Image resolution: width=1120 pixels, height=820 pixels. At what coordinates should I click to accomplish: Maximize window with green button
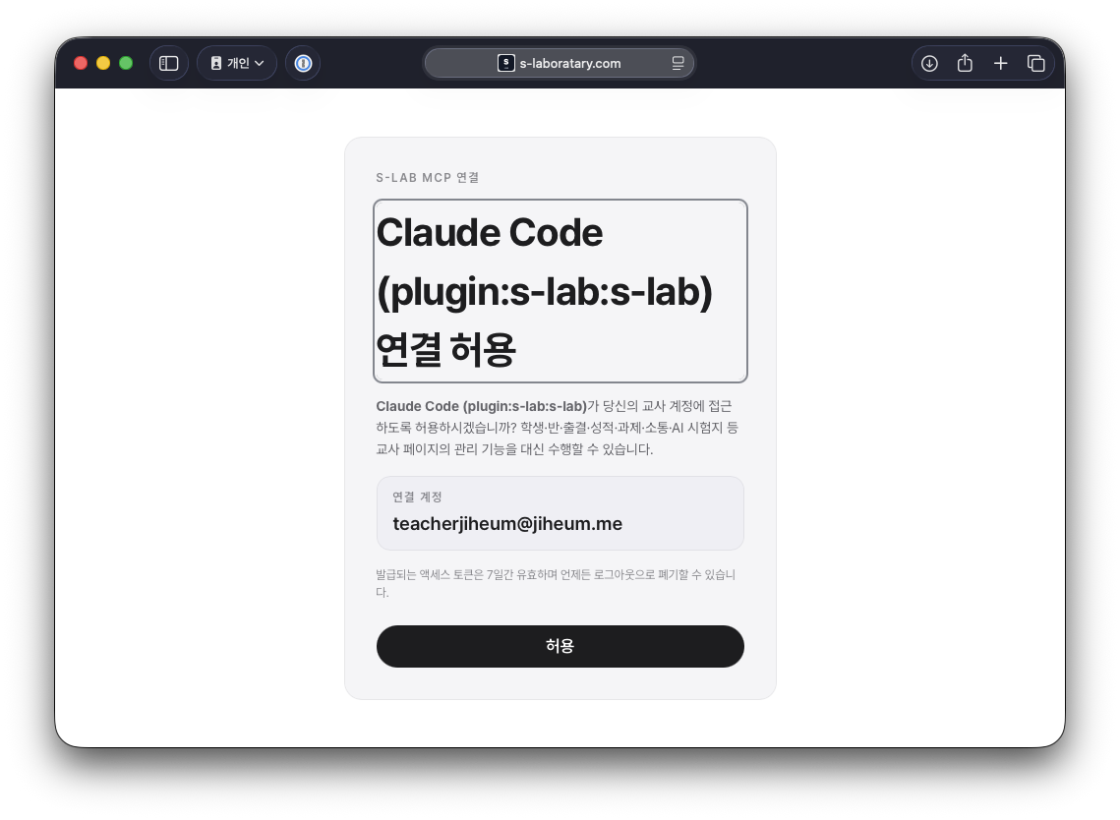point(126,64)
